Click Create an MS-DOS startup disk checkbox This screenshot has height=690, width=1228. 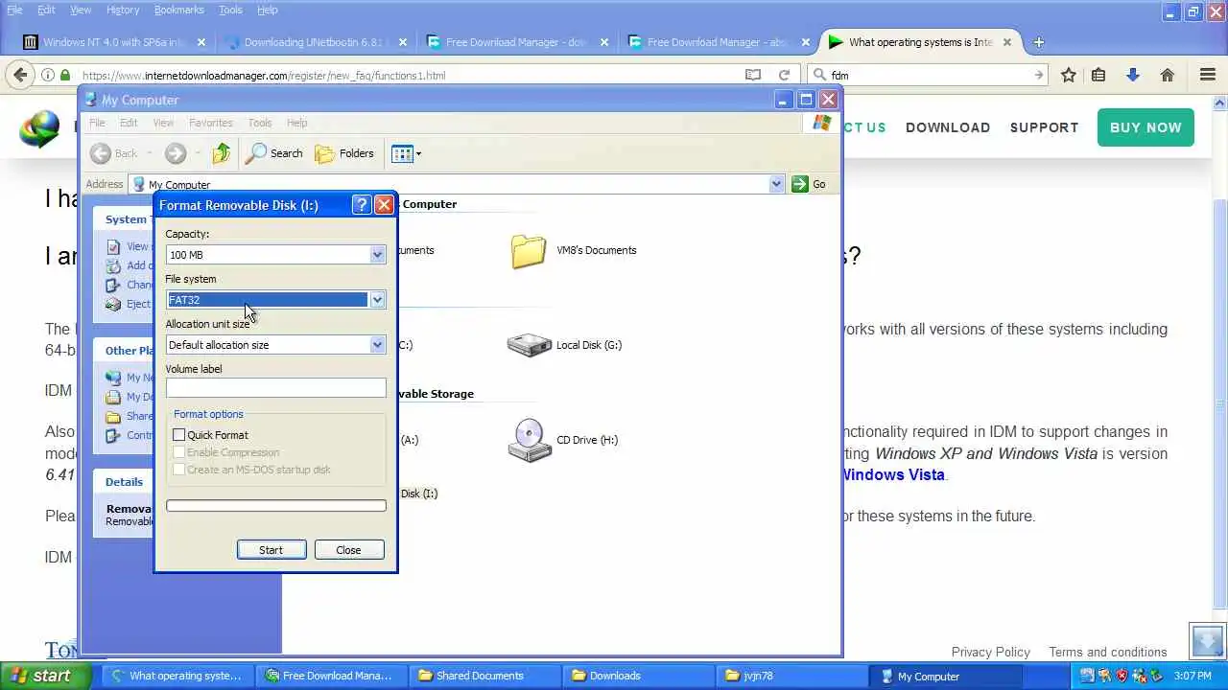(x=178, y=470)
